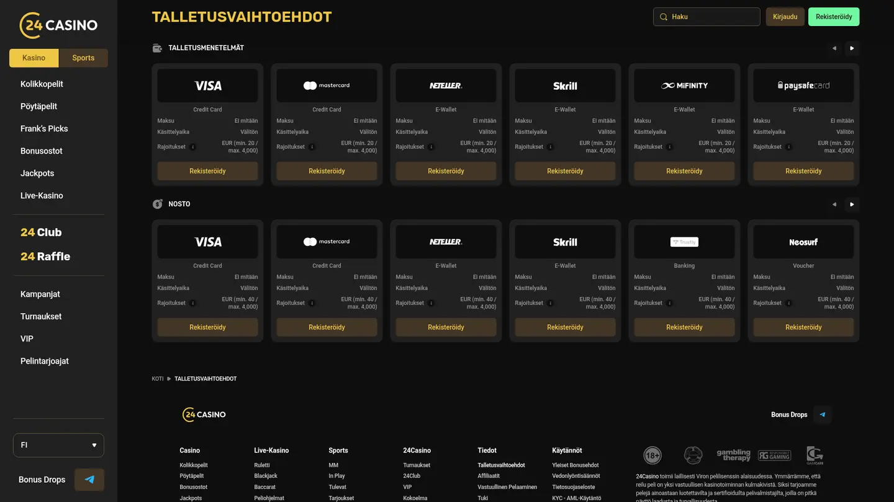Image resolution: width=894 pixels, height=502 pixels.
Task: Click the Koti breadcrumb link
Action: click(x=158, y=379)
